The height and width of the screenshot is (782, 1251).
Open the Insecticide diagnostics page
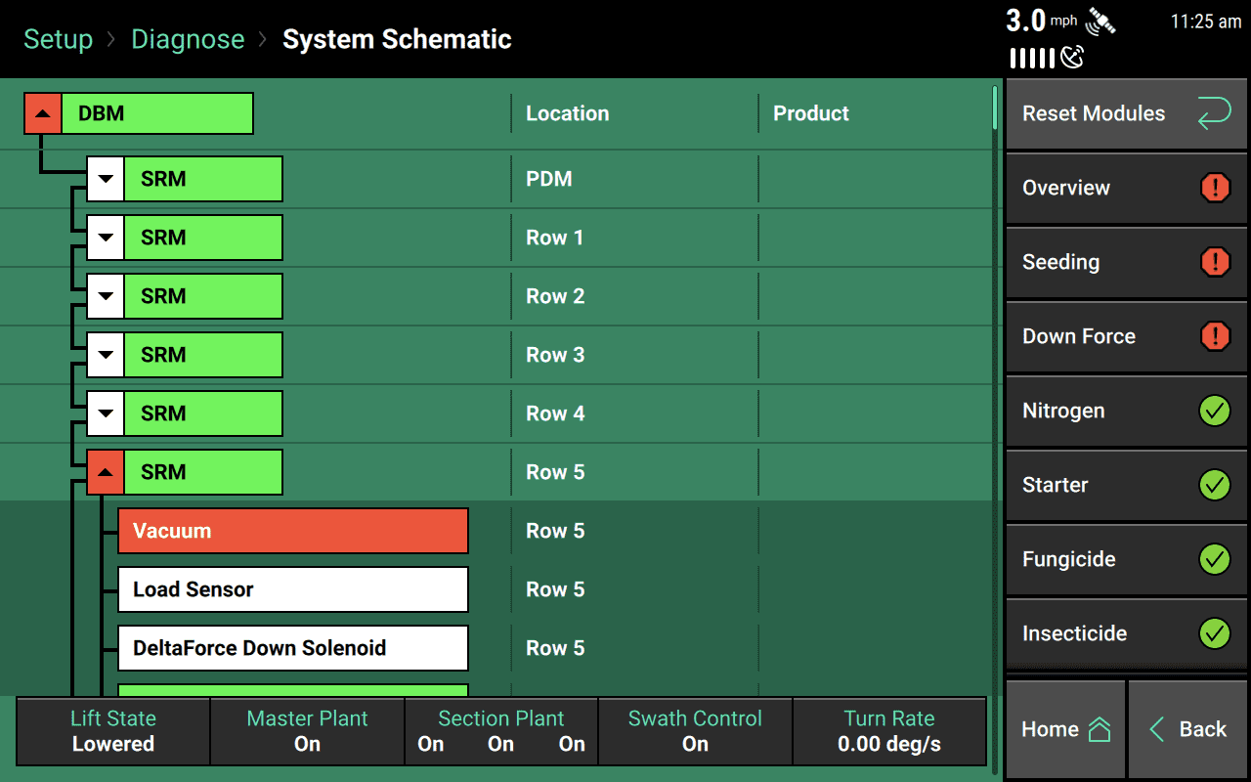(x=1124, y=633)
